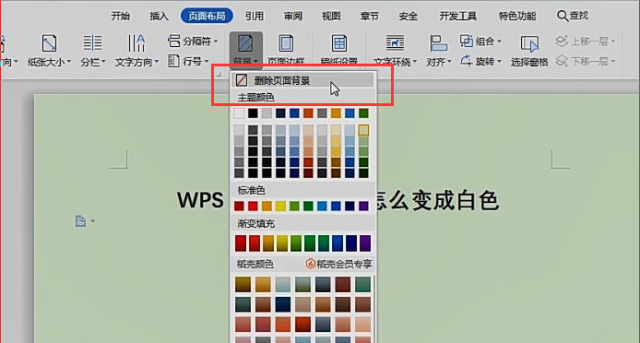This screenshot has height=343, width=640.
Task: Open the 审阅 tab
Action: click(x=292, y=16)
